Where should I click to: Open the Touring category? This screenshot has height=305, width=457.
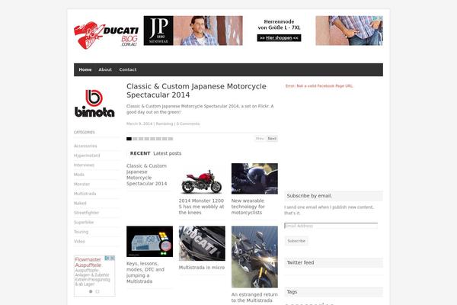click(81, 232)
